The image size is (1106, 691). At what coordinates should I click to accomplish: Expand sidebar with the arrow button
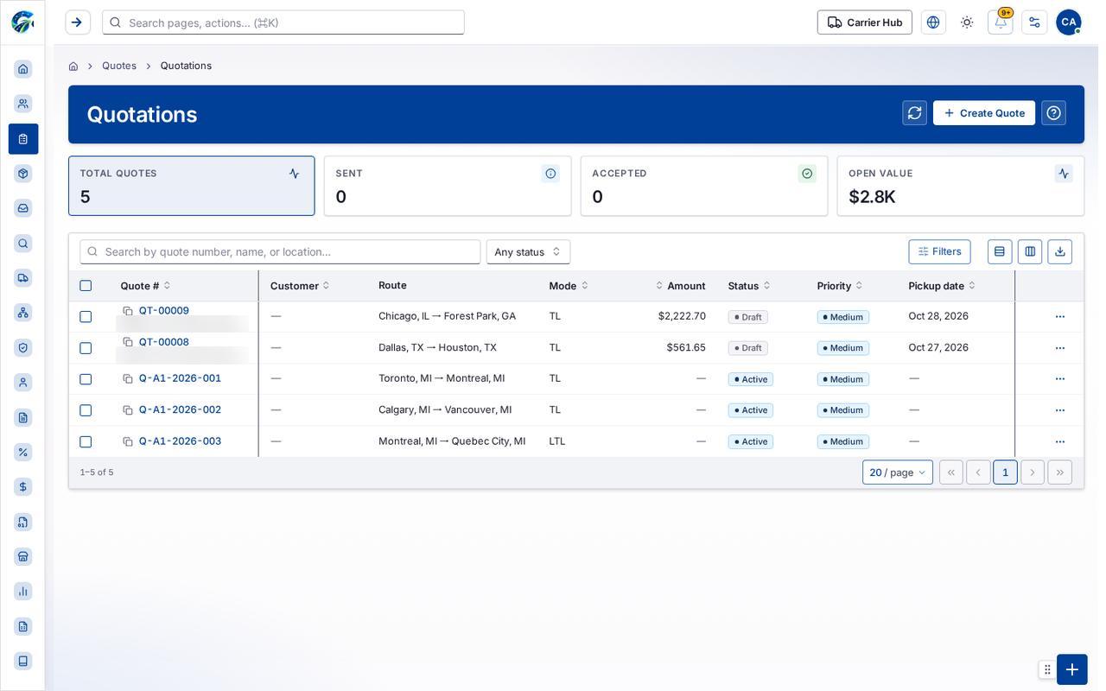[x=78, y=22]
